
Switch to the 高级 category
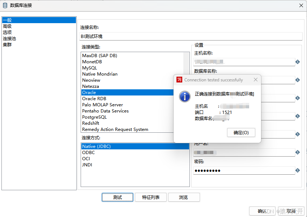click(x=39, y=26)
